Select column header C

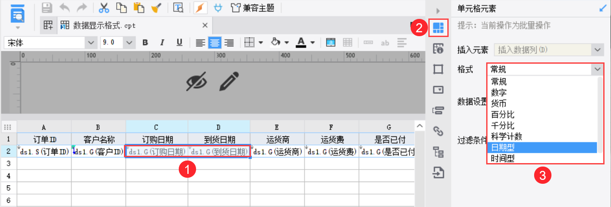[x=156, y=127]
